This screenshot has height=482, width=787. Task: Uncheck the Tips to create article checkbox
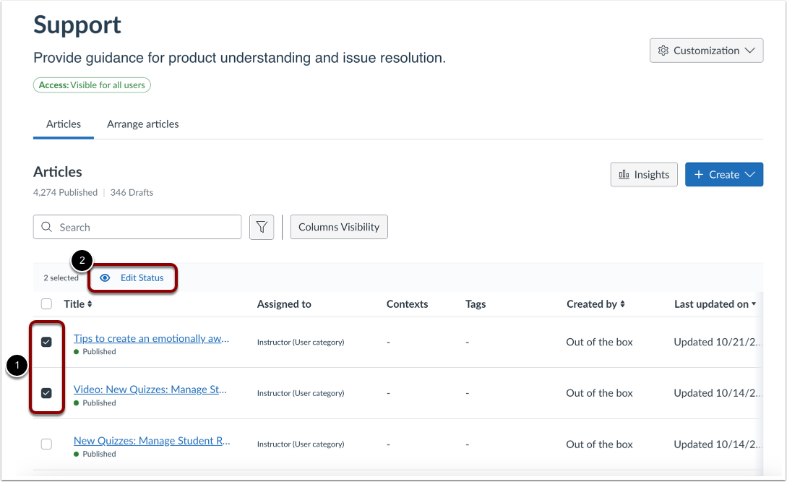(x=46, y=342)
